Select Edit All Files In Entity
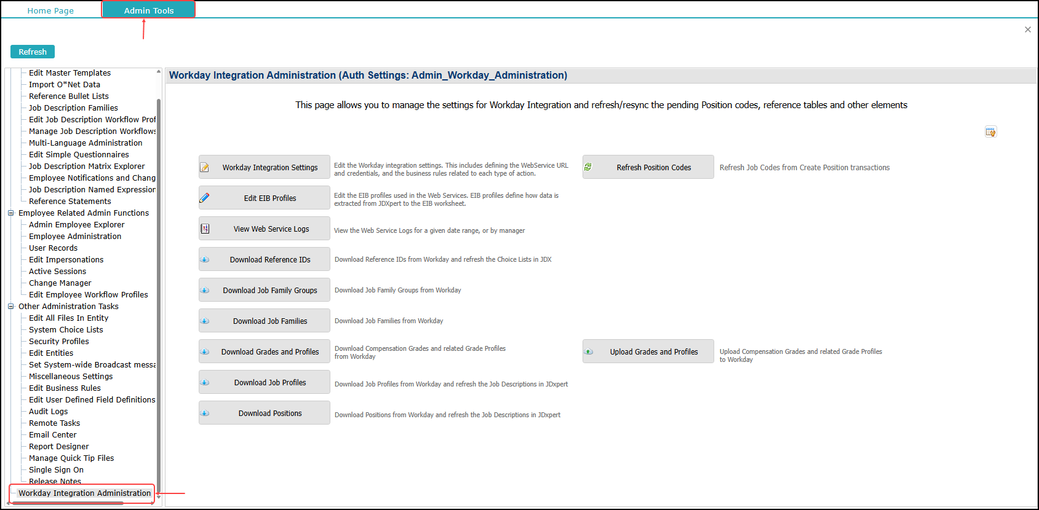Viewport: 1039px width, 510px height. point(69,318)
